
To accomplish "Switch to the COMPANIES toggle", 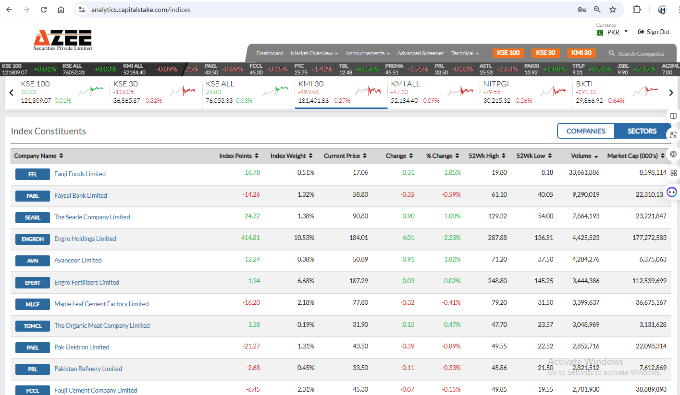I will click(x=586, y=131).
